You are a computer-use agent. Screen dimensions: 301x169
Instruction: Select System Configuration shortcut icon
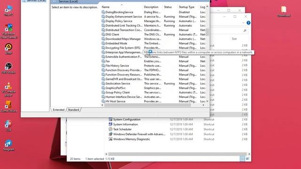pos(111,119)
